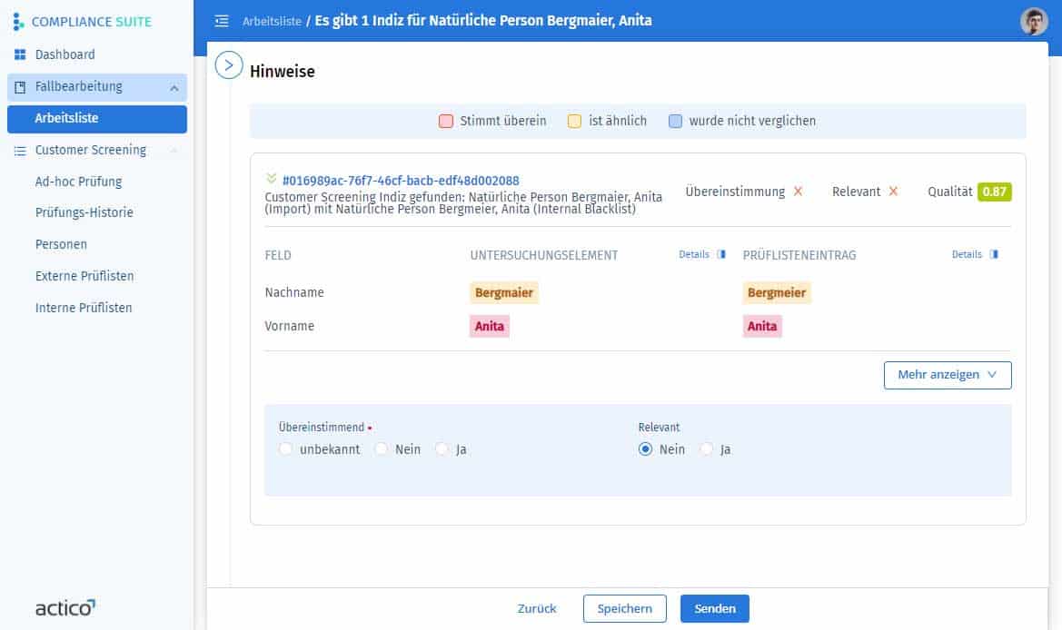1062x630 pixels.
Task: Click the Vorname field label
Action: click(290, 326)
